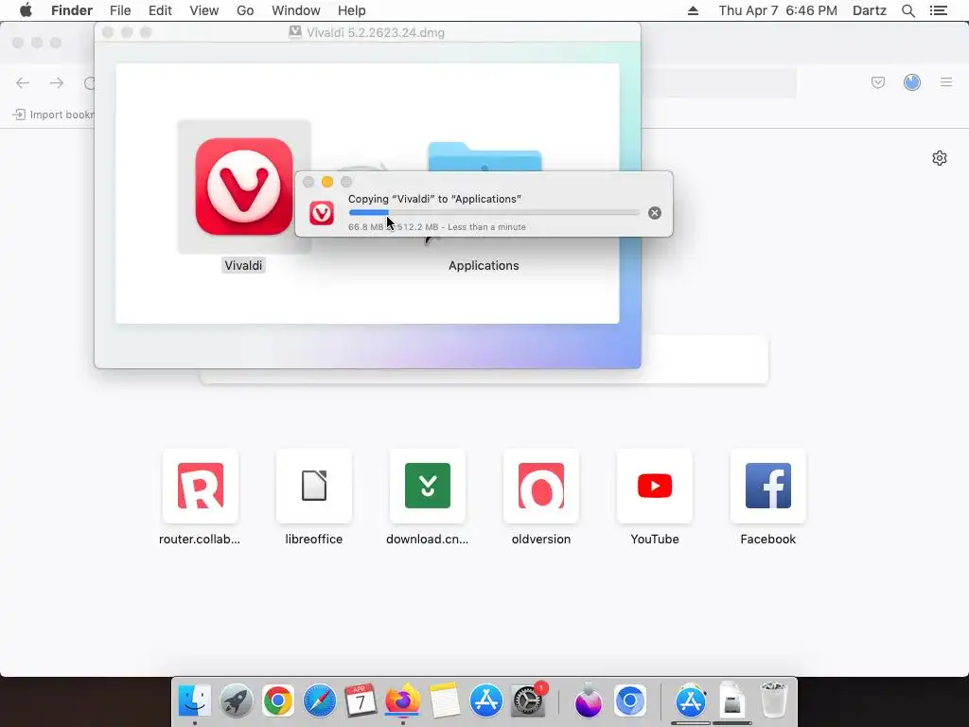The width and height of the screenshot is (969, 727).
Task: Click the eject icon in the menu bar
Action: coord(693,10)
